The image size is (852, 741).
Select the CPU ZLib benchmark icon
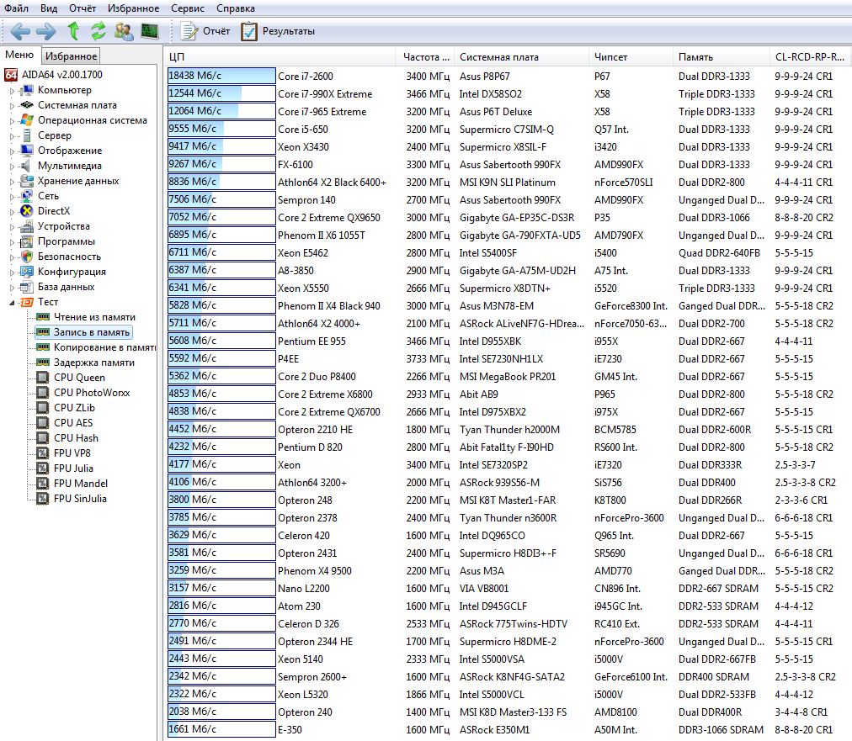pos(42,408)
